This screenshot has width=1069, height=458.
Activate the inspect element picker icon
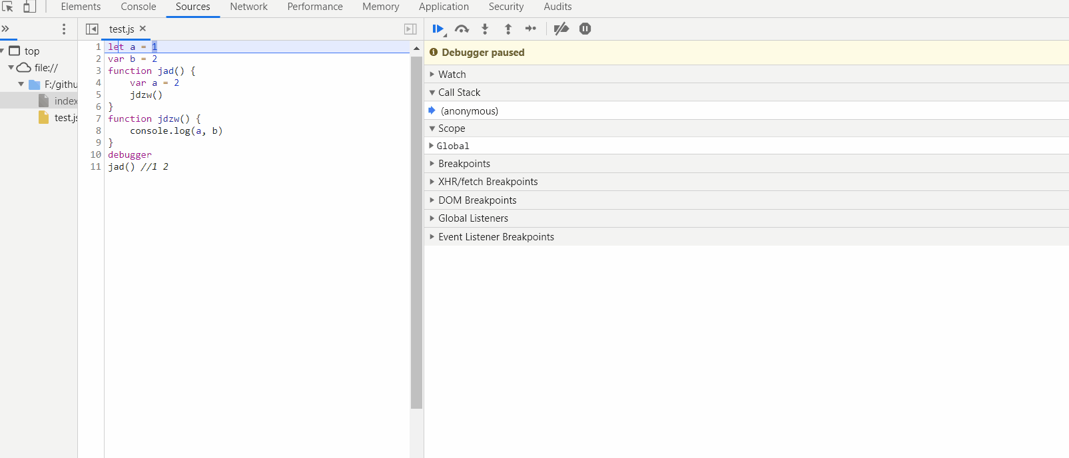(x=8, y=7)
